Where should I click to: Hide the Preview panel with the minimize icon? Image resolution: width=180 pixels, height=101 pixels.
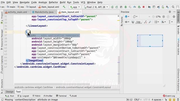click(174, 12)
